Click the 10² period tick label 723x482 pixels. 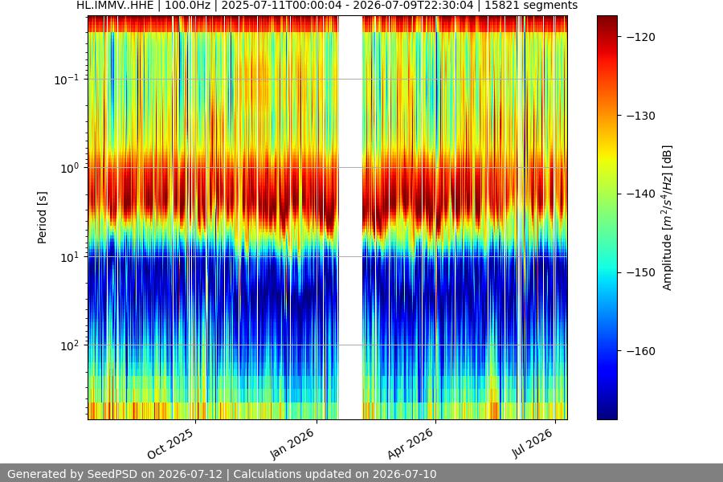[69, 345]
